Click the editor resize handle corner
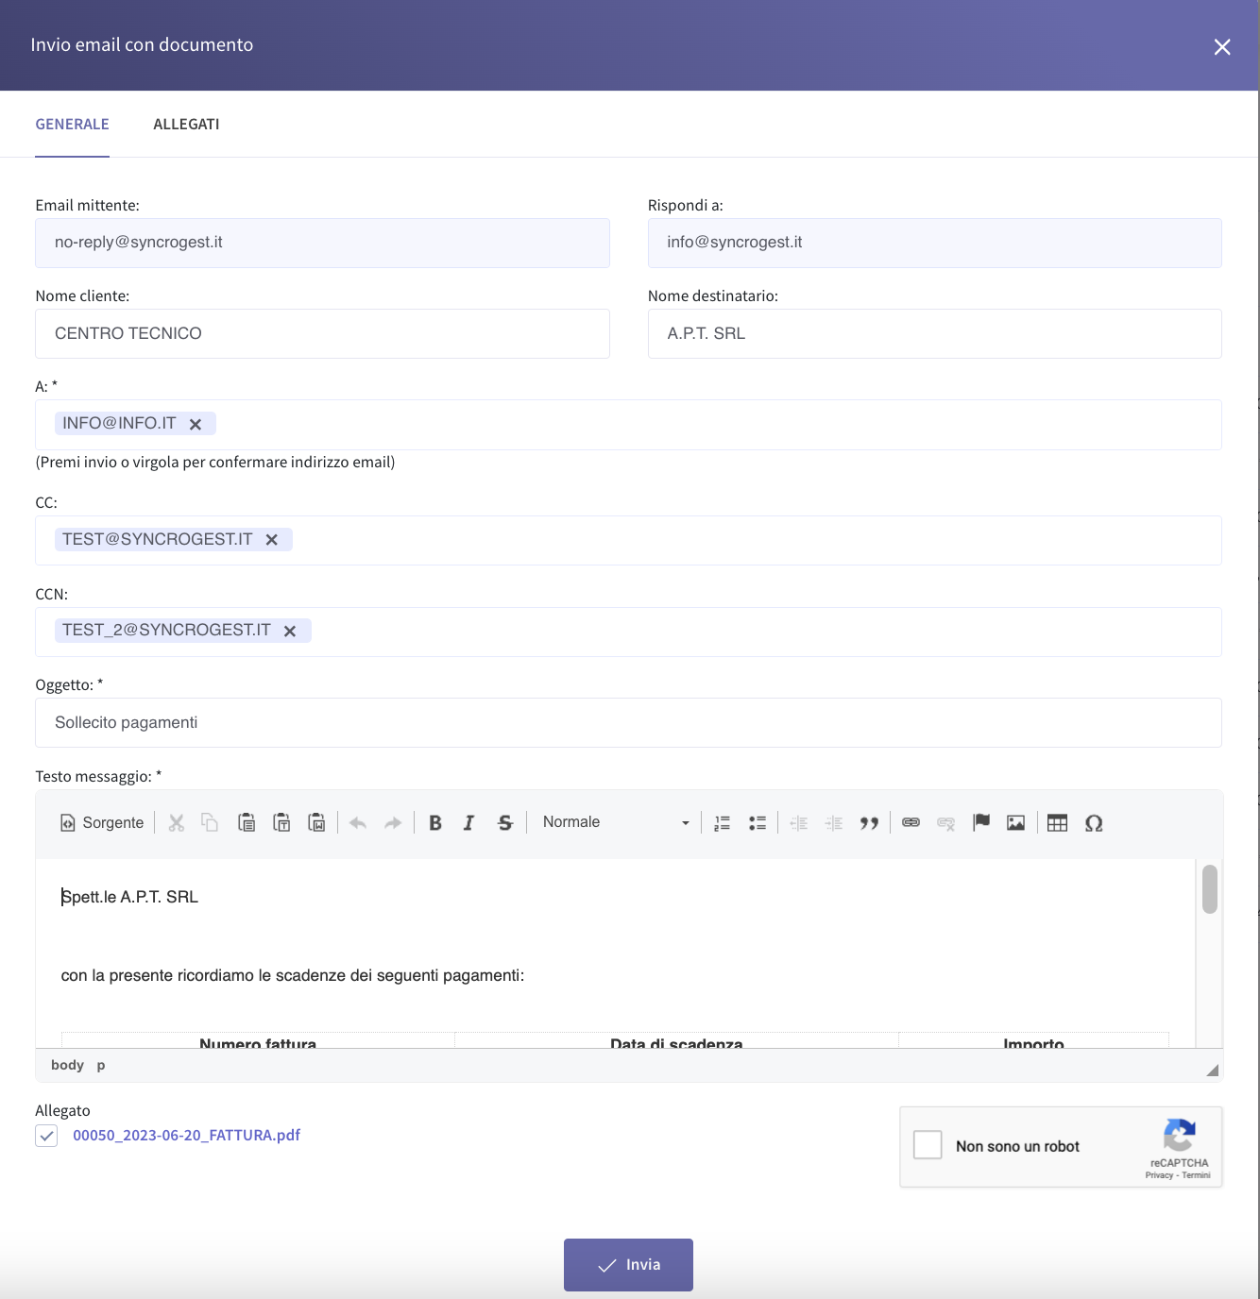The height and width of the screenshot is (1299, 1260). [1213, 1070]
